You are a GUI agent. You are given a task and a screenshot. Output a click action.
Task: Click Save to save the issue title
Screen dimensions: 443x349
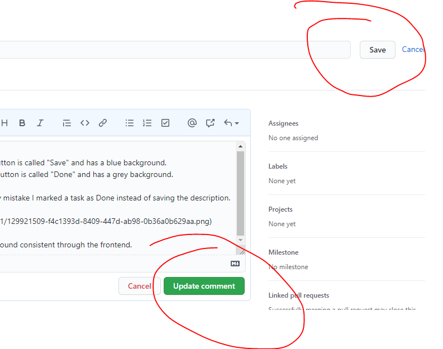(378, 50)
